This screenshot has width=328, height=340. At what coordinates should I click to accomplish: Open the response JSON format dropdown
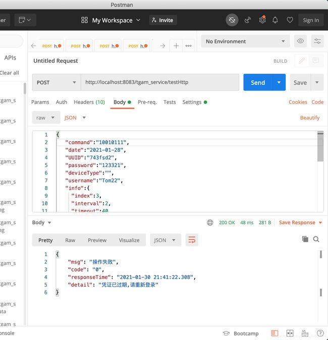pyautogui.click(x=166, y=240)
